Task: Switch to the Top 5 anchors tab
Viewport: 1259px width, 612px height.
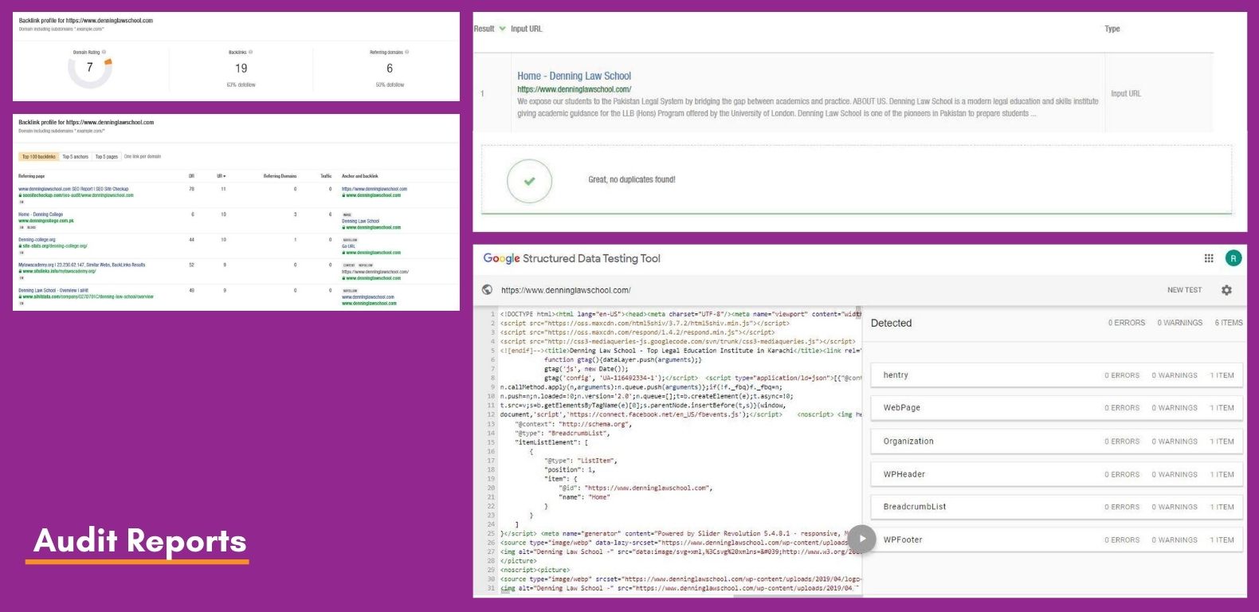Action: point(76,157)
